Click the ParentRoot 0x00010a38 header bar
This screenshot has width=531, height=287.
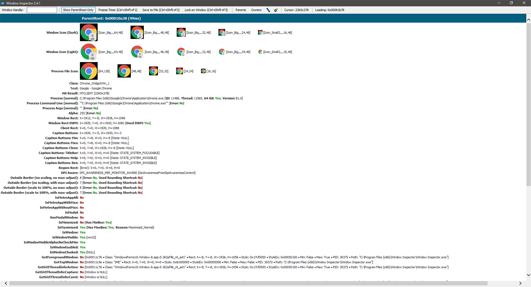[x=263, y=18]
